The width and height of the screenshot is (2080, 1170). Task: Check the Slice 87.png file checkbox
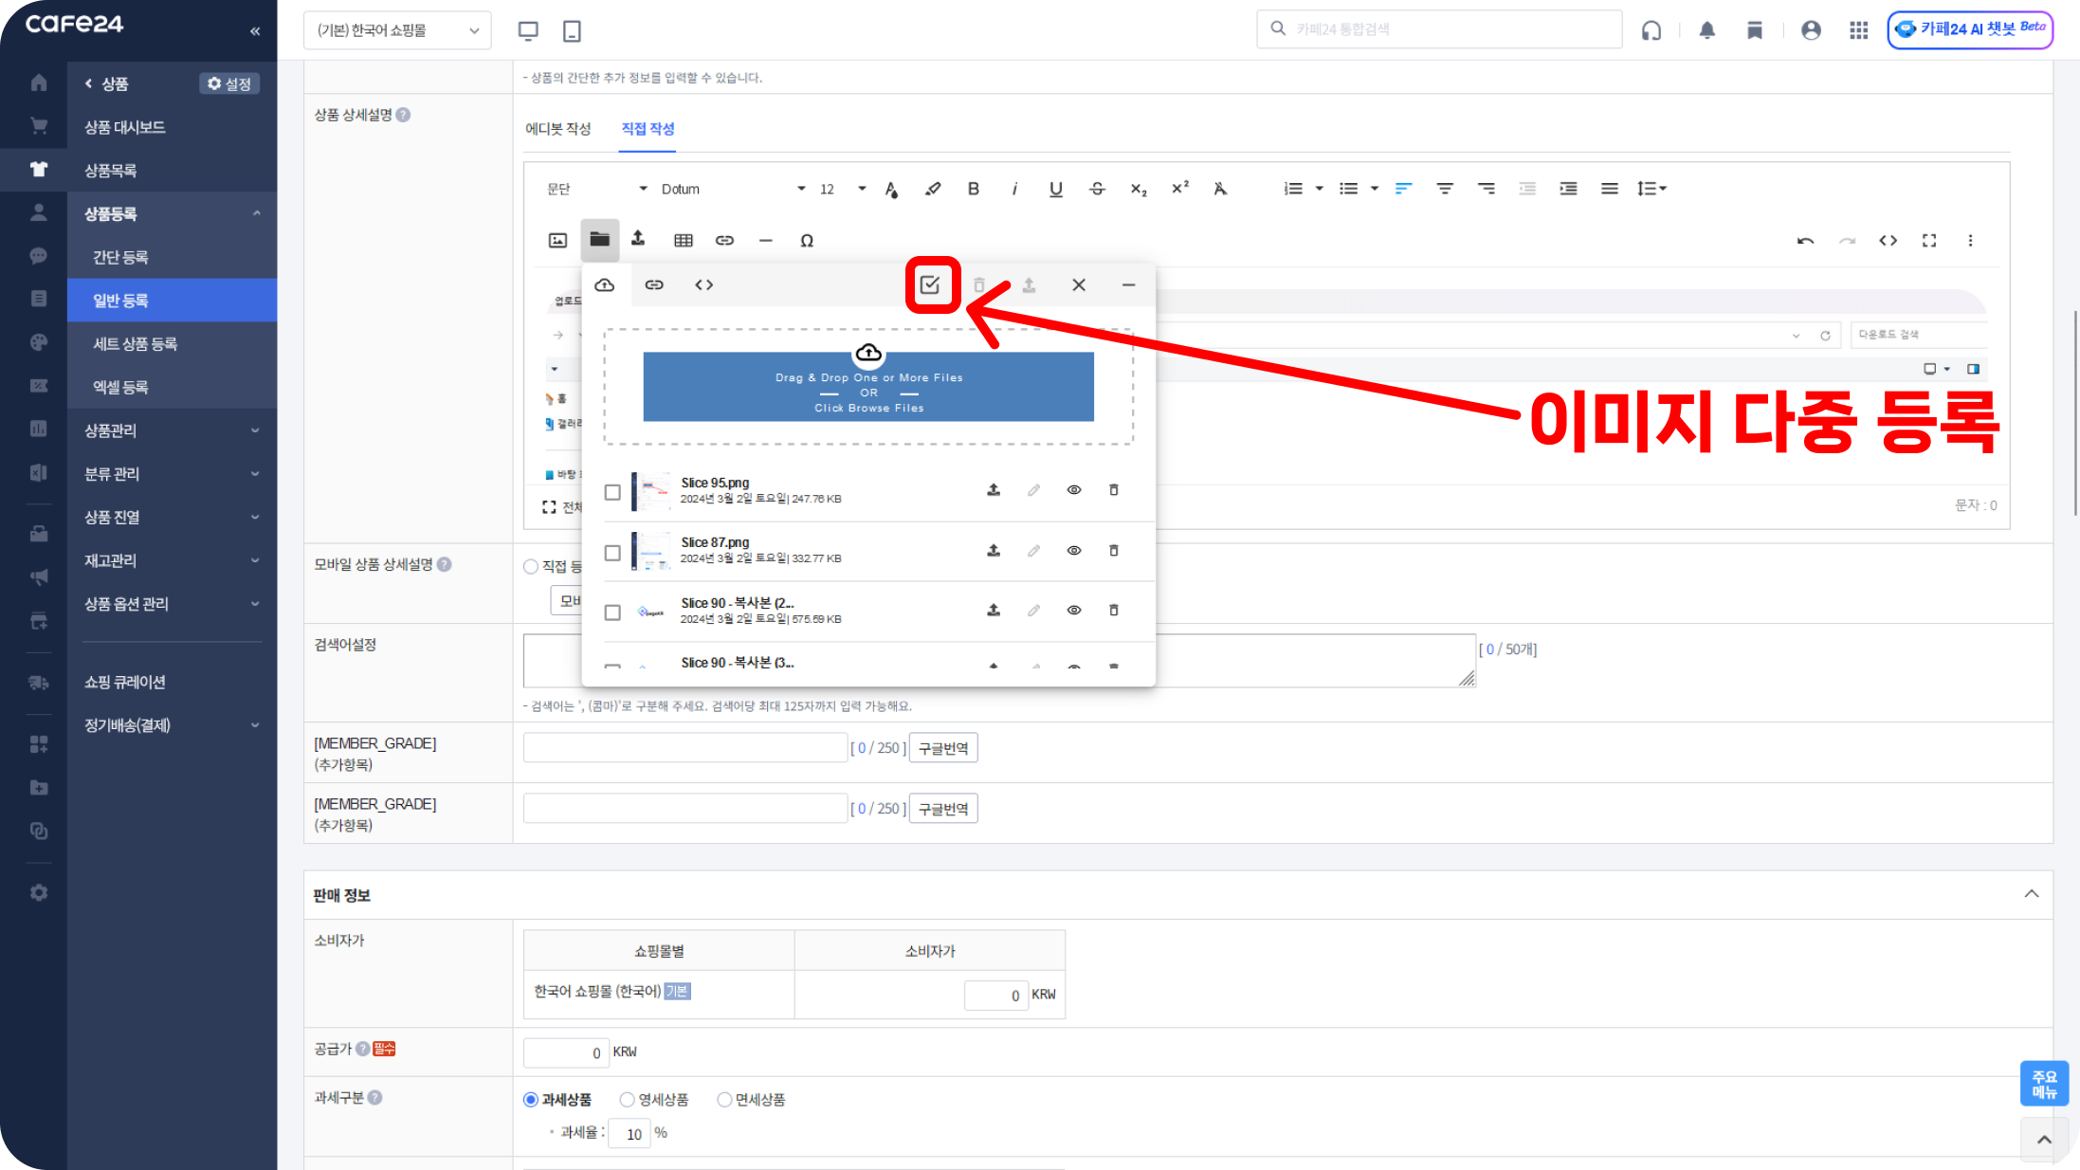click(x=612, y=552)
